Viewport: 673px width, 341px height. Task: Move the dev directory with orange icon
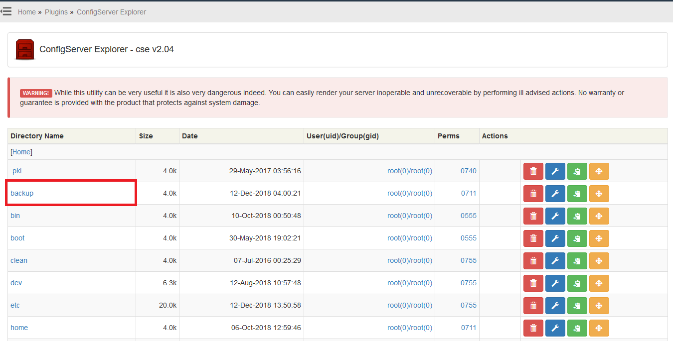click(599, 283)
